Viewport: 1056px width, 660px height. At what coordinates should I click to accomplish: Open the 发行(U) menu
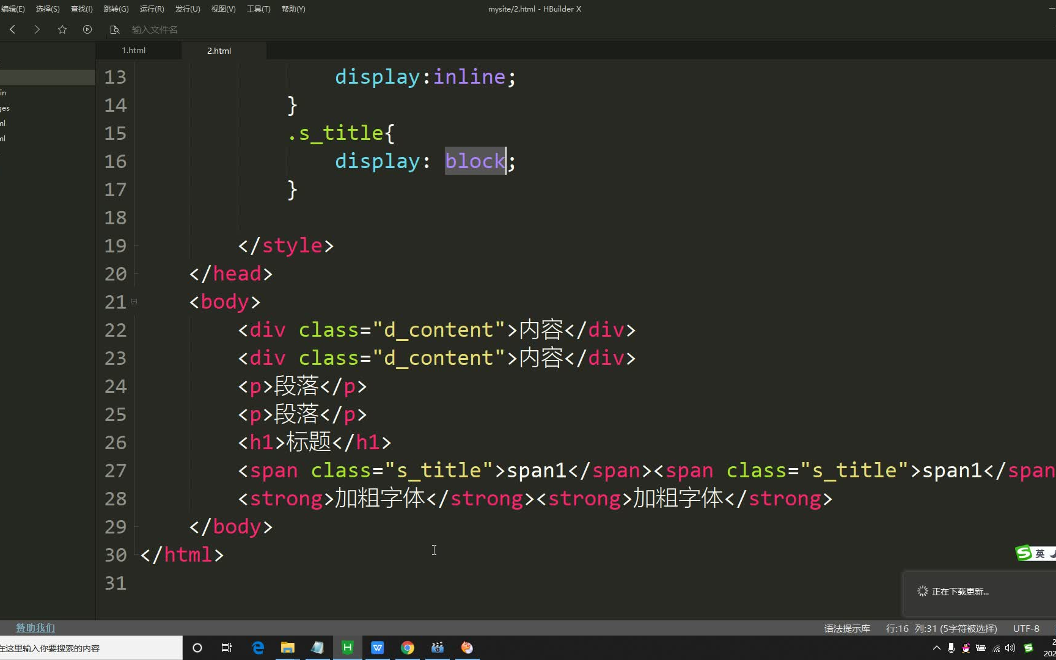[x=188, y=9]
